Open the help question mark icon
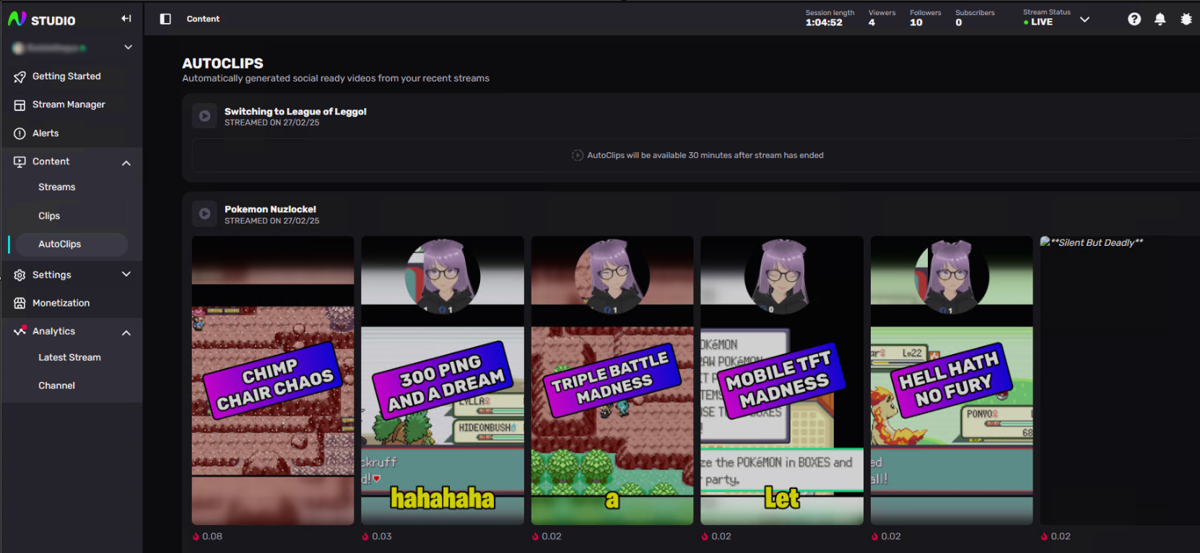The height and width of the screenshot is (553, 1200). click(1134, 19)
